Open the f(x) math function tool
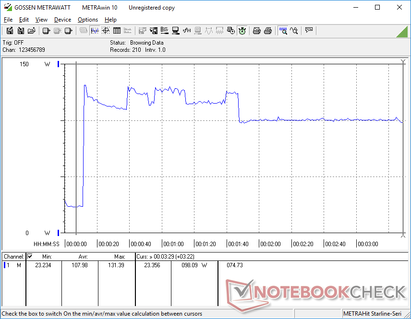 coord(187,31)
